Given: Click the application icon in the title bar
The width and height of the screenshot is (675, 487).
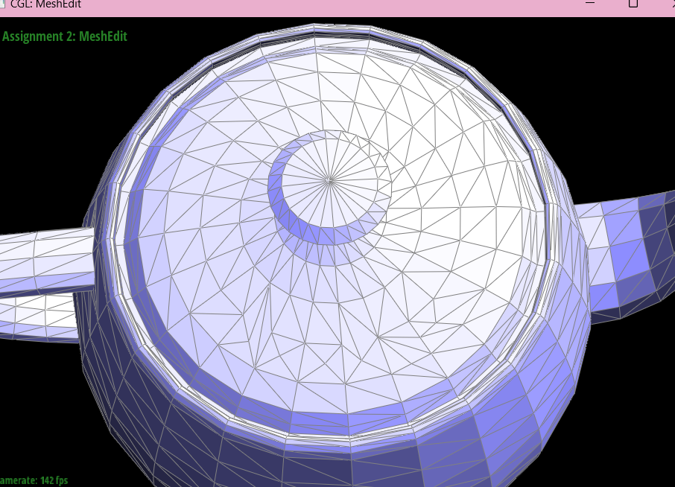Looking at the screenshot, I should click(2, 4).
